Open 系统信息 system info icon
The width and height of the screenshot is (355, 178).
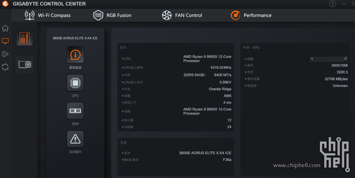click(75, 55)
